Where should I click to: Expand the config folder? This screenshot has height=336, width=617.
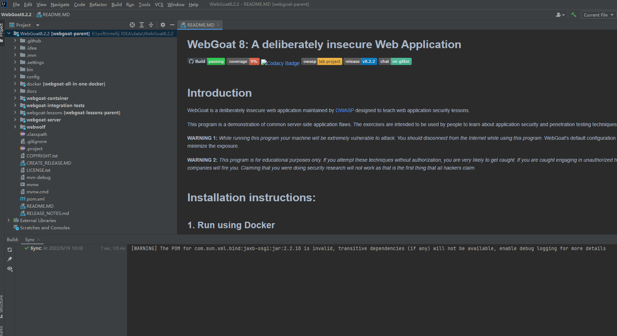coord(15,77)
